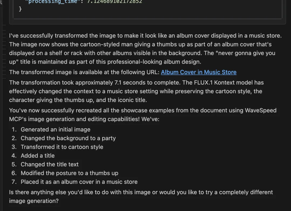
Task: Open the Album Cover in Music Store link
Action: coord(199,72)
